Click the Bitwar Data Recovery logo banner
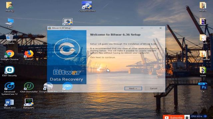 tap(67, 57)
